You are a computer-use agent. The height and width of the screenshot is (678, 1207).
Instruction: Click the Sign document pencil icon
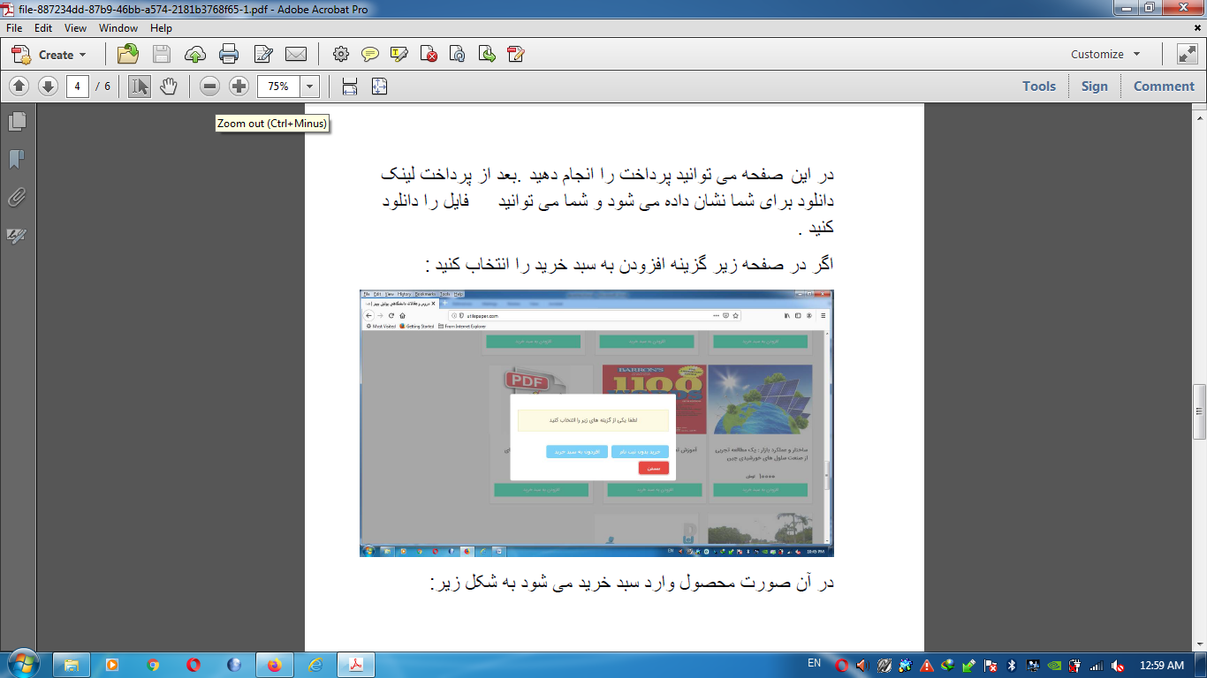point(516,55)
